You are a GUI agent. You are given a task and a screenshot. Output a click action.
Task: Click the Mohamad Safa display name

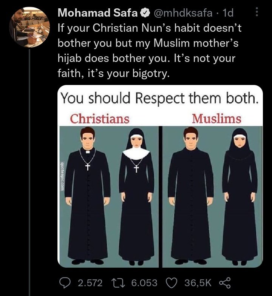97,13
